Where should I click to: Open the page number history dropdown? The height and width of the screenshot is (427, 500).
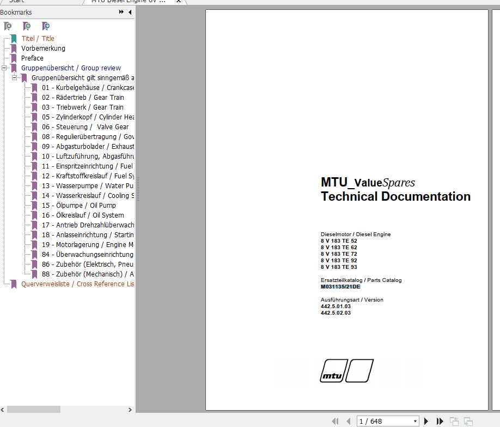(416, 420)
